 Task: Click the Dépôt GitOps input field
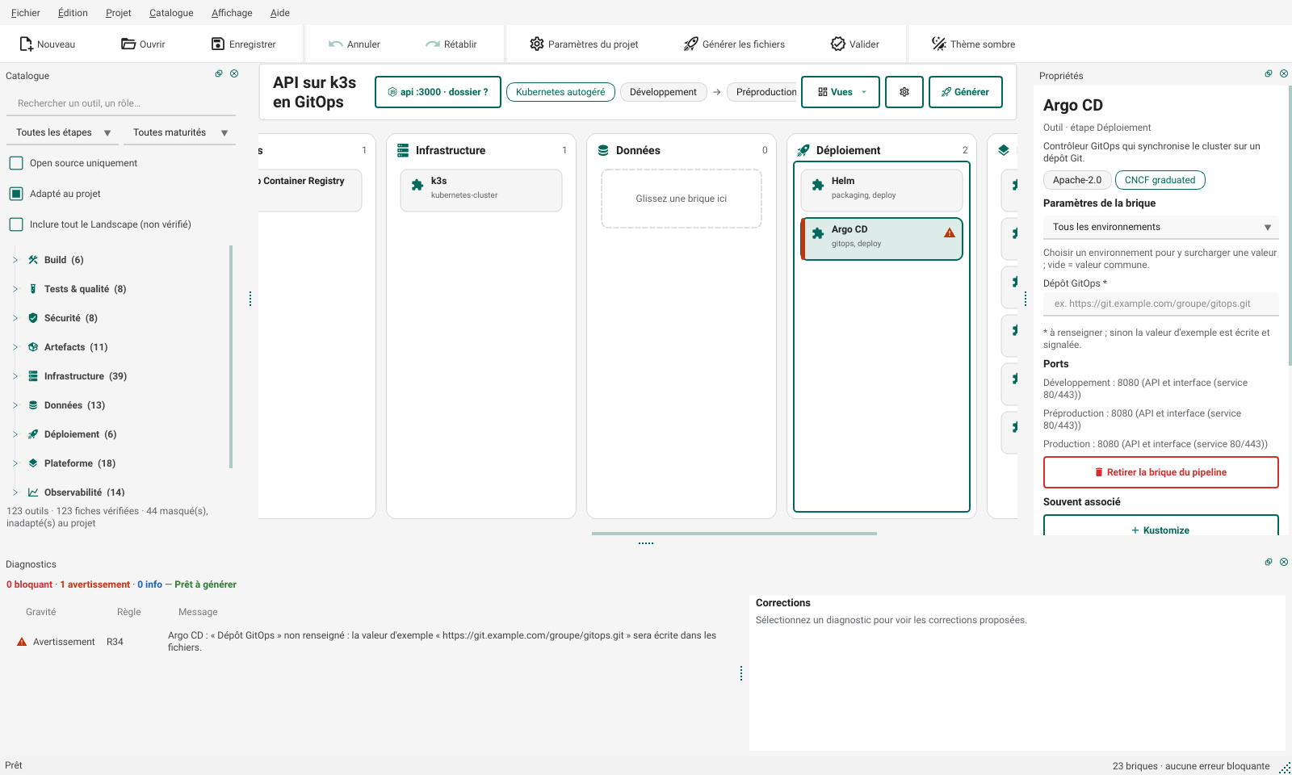(1161, 304)
